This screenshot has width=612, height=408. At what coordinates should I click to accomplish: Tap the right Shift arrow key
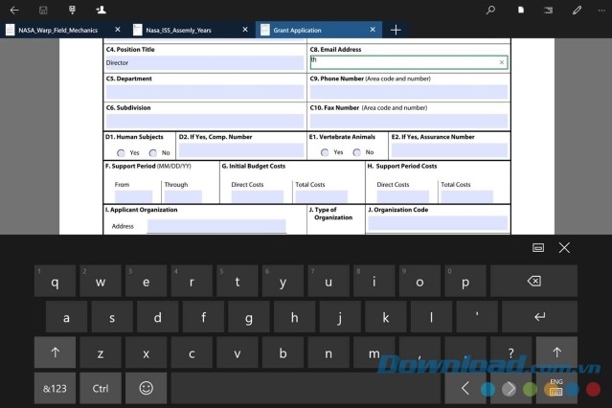pyautogui.click(x=556, y=352)
